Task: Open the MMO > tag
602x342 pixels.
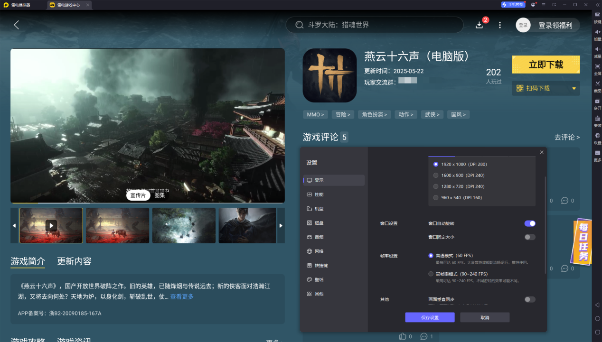Action: click(x=316, y=114)
